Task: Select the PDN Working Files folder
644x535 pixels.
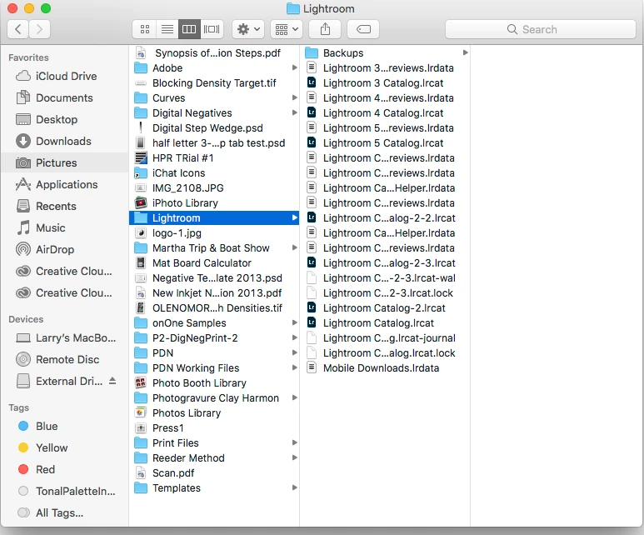Action: click(x=214, y=367)
